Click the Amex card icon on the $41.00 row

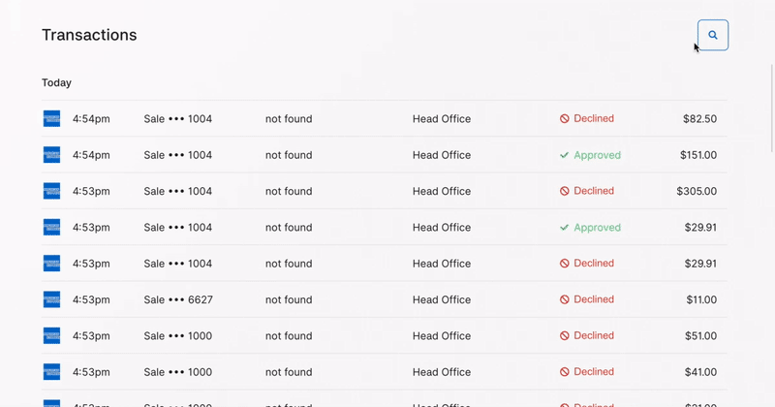click(51, 372)
